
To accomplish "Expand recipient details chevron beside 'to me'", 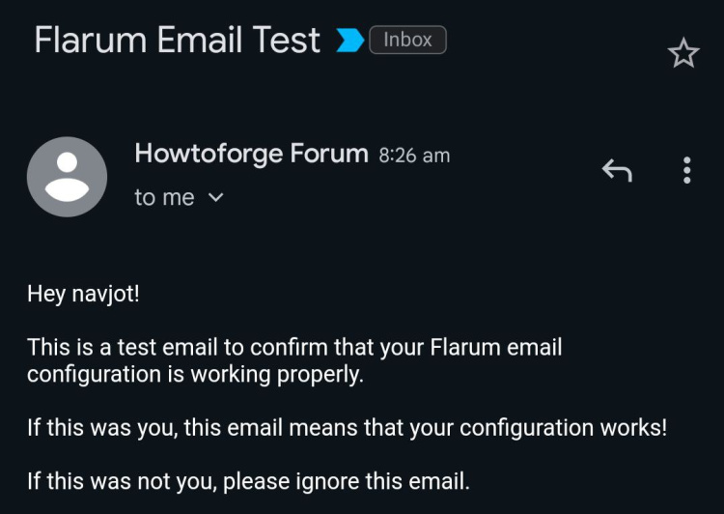I will coord(216,198).
